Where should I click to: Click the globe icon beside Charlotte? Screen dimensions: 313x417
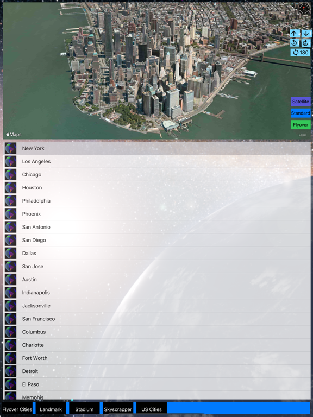point(11,345)
